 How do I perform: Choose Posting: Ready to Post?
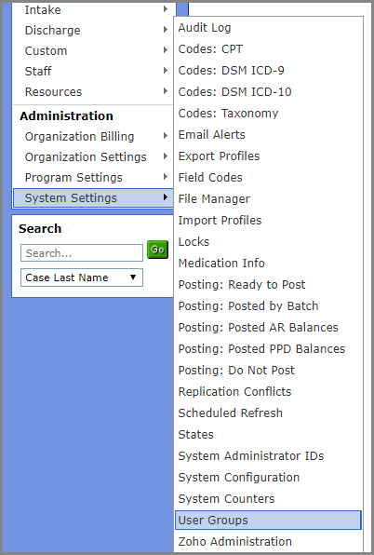[268, 285]
